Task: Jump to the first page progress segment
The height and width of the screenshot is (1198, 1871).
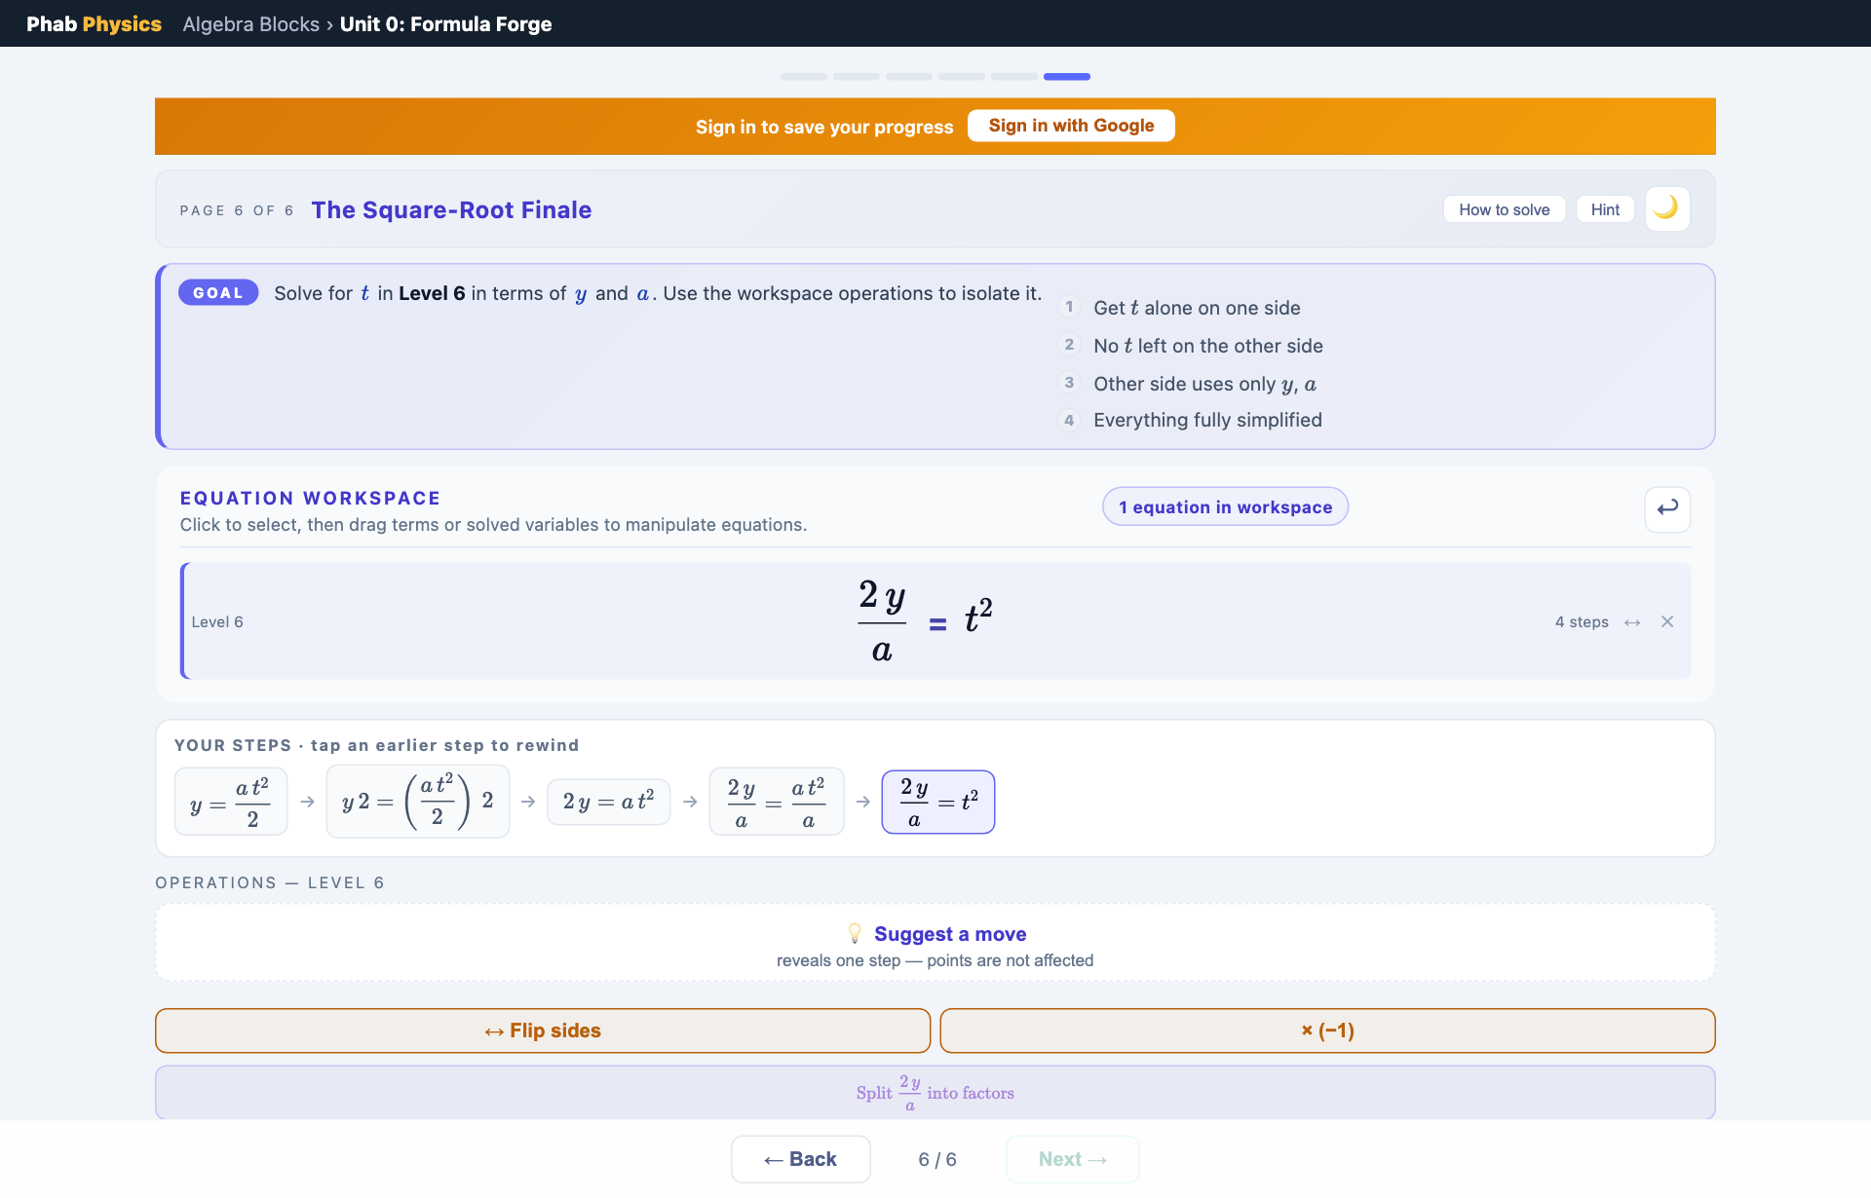Action: 804,76
